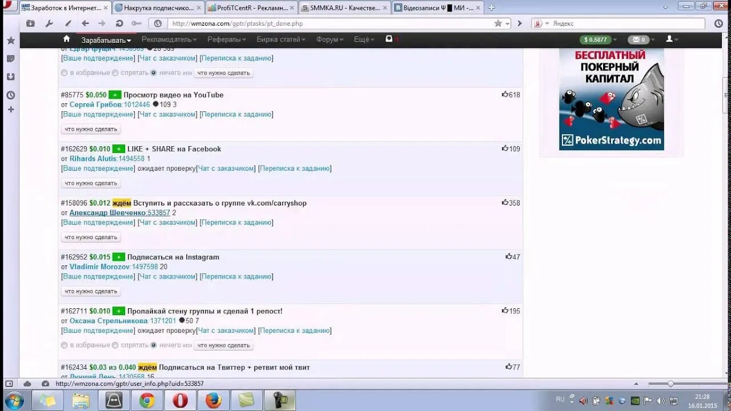Screen dimensions: 731x411
Task: Expand the Рекламодатель menu
Action: coord(170,39)
